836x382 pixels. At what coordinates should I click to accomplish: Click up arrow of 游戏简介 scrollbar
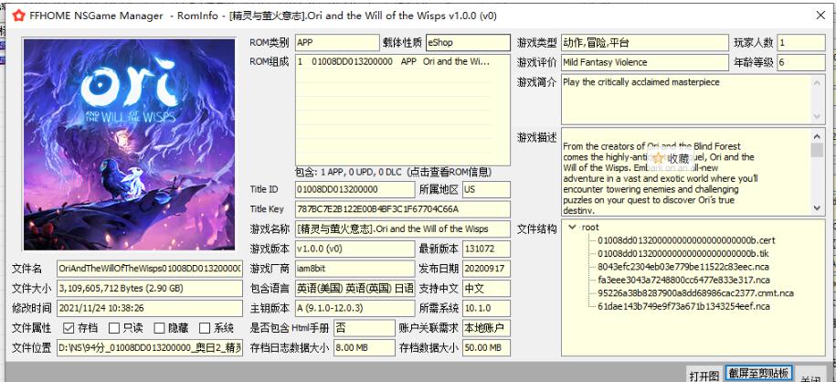[x=817, y=82]
